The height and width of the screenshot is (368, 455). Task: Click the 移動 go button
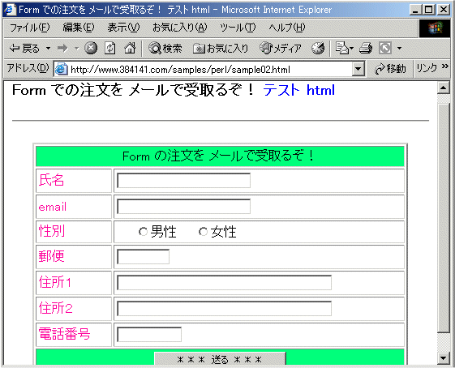pyautogui.click(x=390, y=69)
